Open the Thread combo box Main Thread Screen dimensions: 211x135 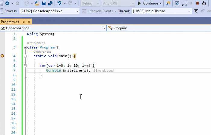click(162, 11)
